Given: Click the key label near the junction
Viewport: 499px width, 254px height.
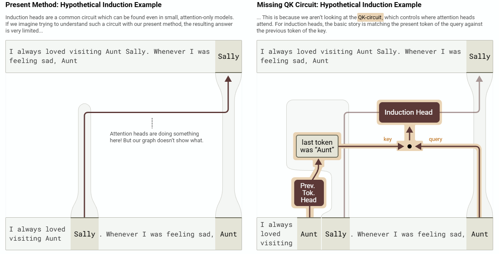Looking at the screenshot, I should (x=387, y=139).
